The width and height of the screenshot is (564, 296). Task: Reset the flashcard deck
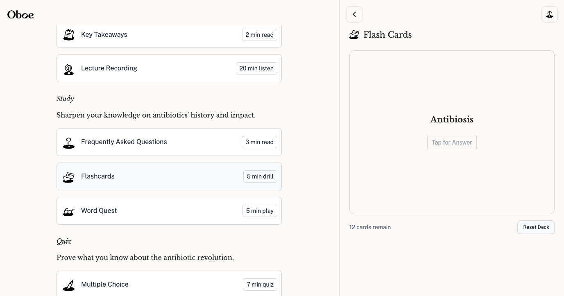pyautogui.click(x=536, y=227)
